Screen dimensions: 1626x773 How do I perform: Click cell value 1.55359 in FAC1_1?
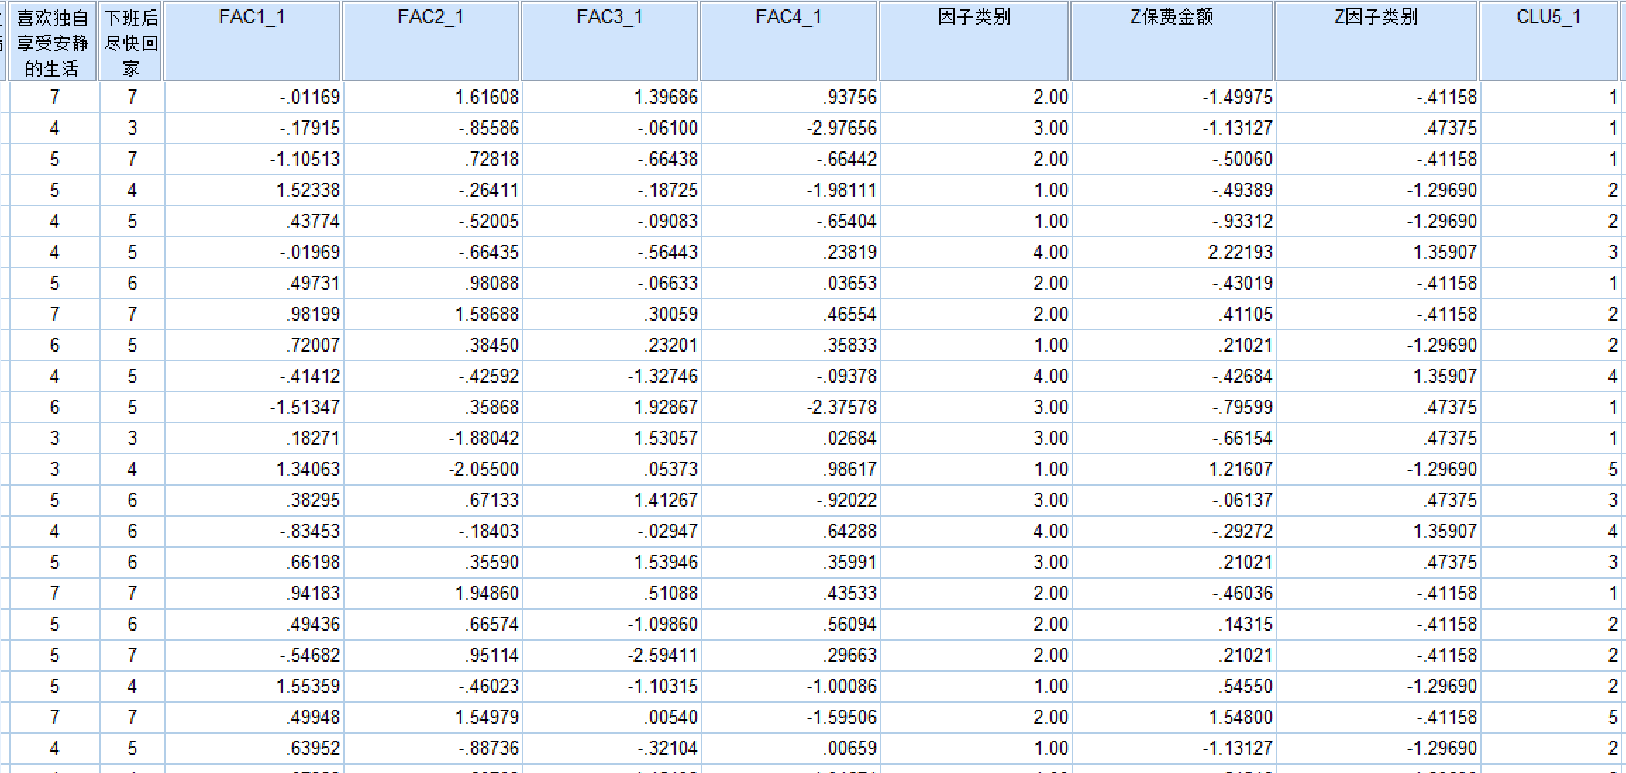(254, 686)
